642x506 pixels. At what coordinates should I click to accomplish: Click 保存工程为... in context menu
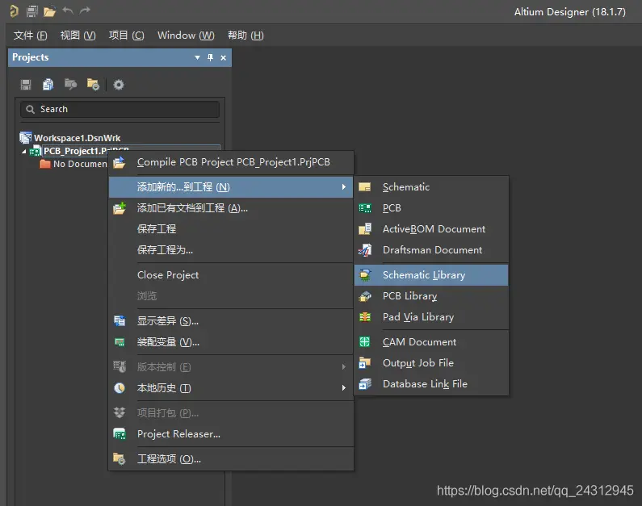(230, 250)
